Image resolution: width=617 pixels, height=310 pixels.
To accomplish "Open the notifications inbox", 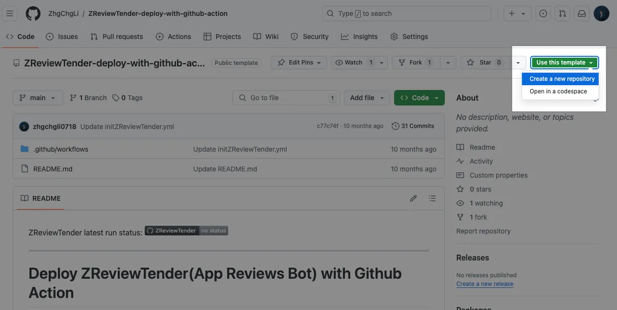I will 581,13.
